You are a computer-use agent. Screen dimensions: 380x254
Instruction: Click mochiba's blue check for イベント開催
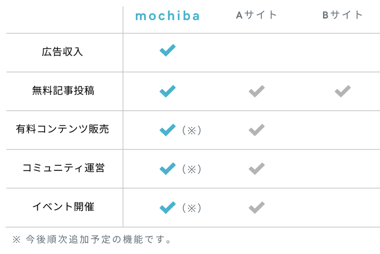click(167, 208)
